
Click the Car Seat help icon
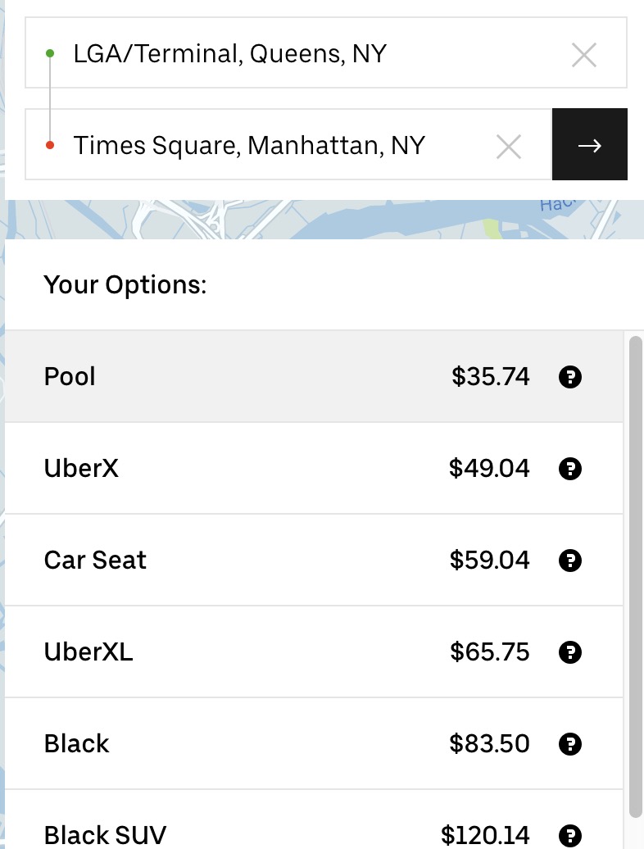click(569, 561)
